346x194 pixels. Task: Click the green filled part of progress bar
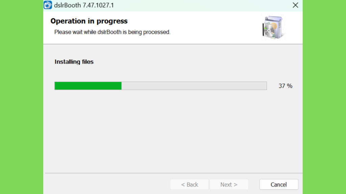coord(88,86)
